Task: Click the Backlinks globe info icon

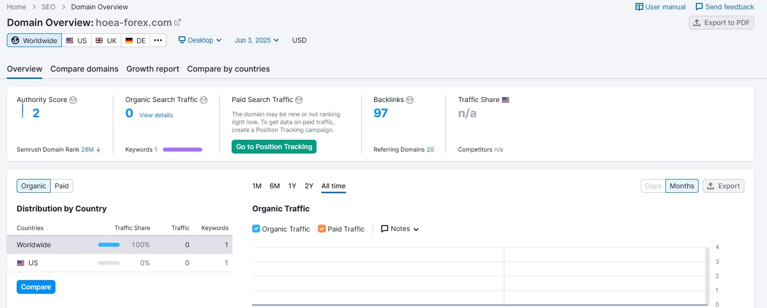Action: pos(410,100)
